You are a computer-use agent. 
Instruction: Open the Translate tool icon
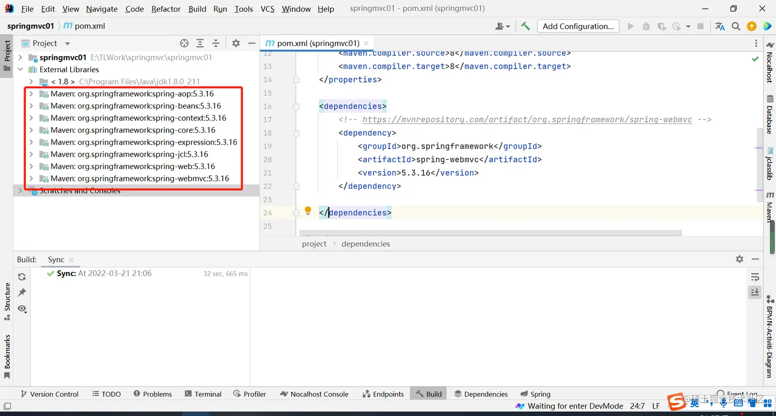[x=720, y=26]
